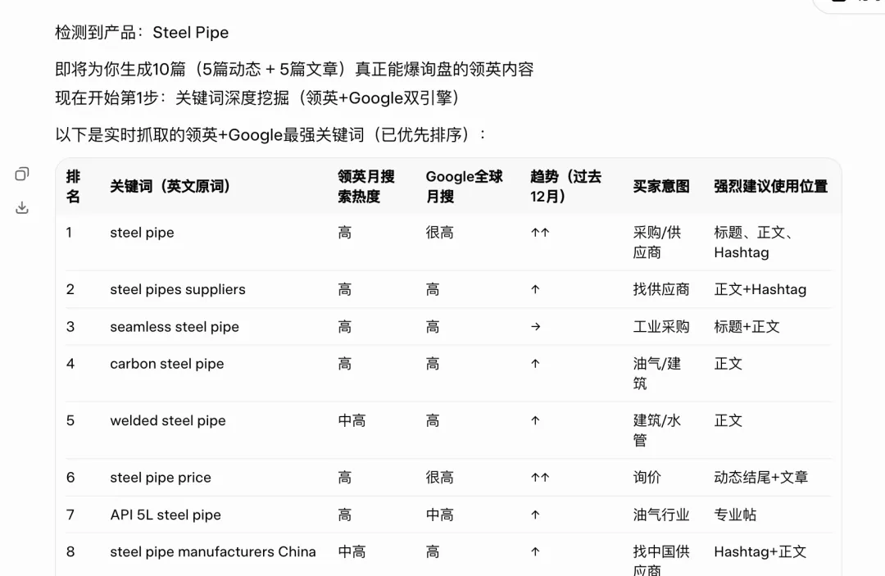The image size is (885, 576).
Task: Copy the keyword table
Action: pyautogui.click(x=22, y=174)
